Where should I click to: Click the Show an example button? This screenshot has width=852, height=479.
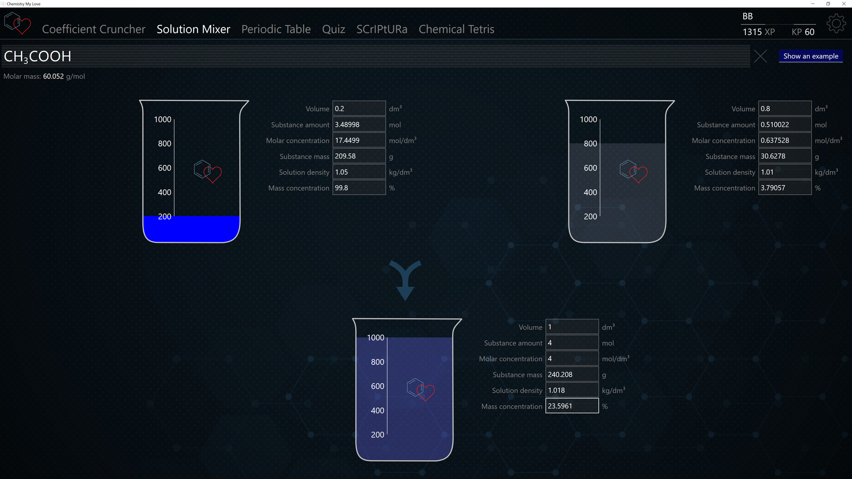(811, 56)
